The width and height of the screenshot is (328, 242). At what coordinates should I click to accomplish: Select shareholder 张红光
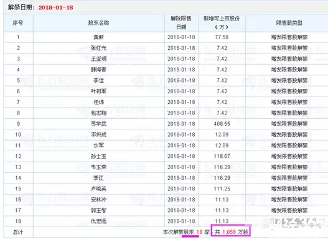point(98,48)
